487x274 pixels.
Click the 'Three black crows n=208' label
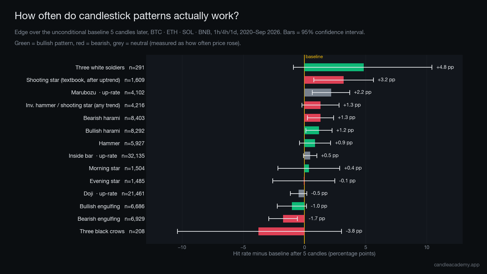point(112,231)
